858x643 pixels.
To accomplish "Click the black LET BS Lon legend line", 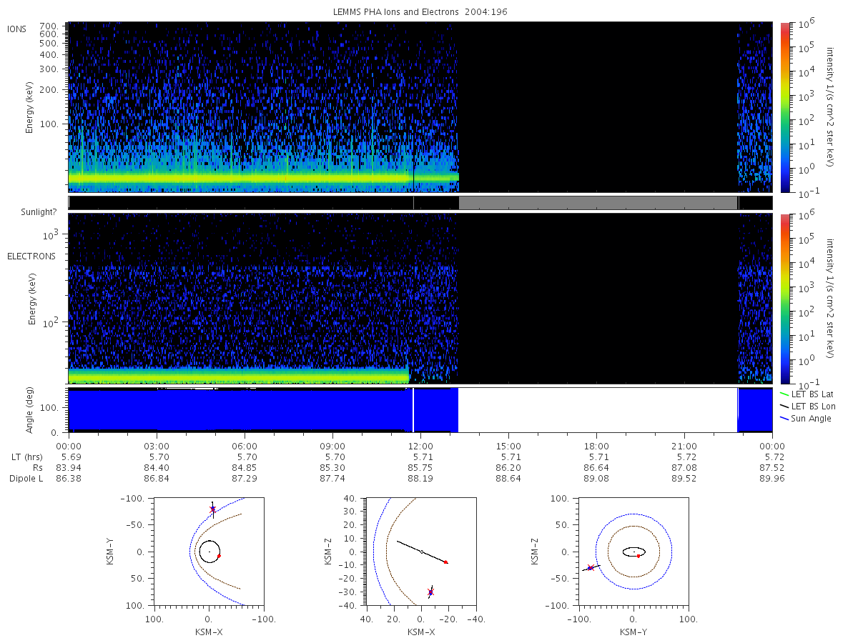I will (x=786, y=407).
